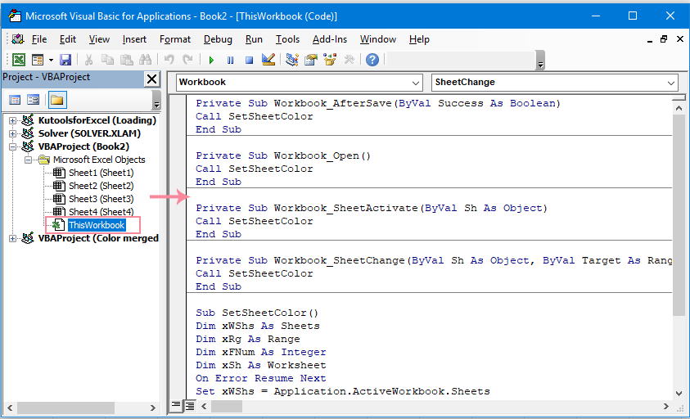Open the Help menu

coord(419,39)
